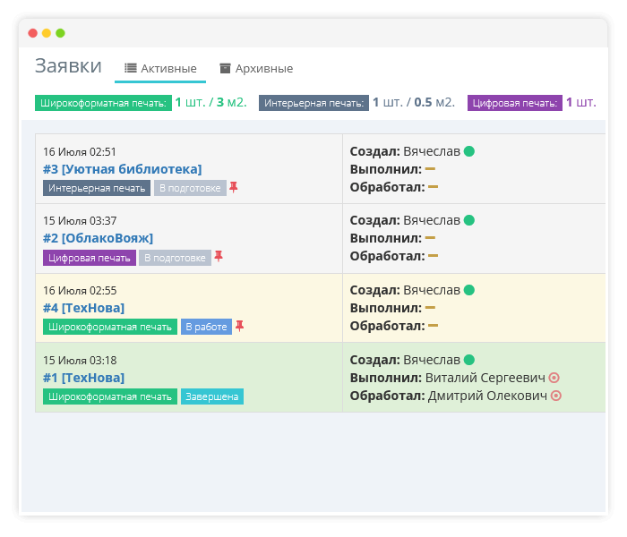
Task: Click the date 16 Июля 02:51
Action: [x=80, y=152]
